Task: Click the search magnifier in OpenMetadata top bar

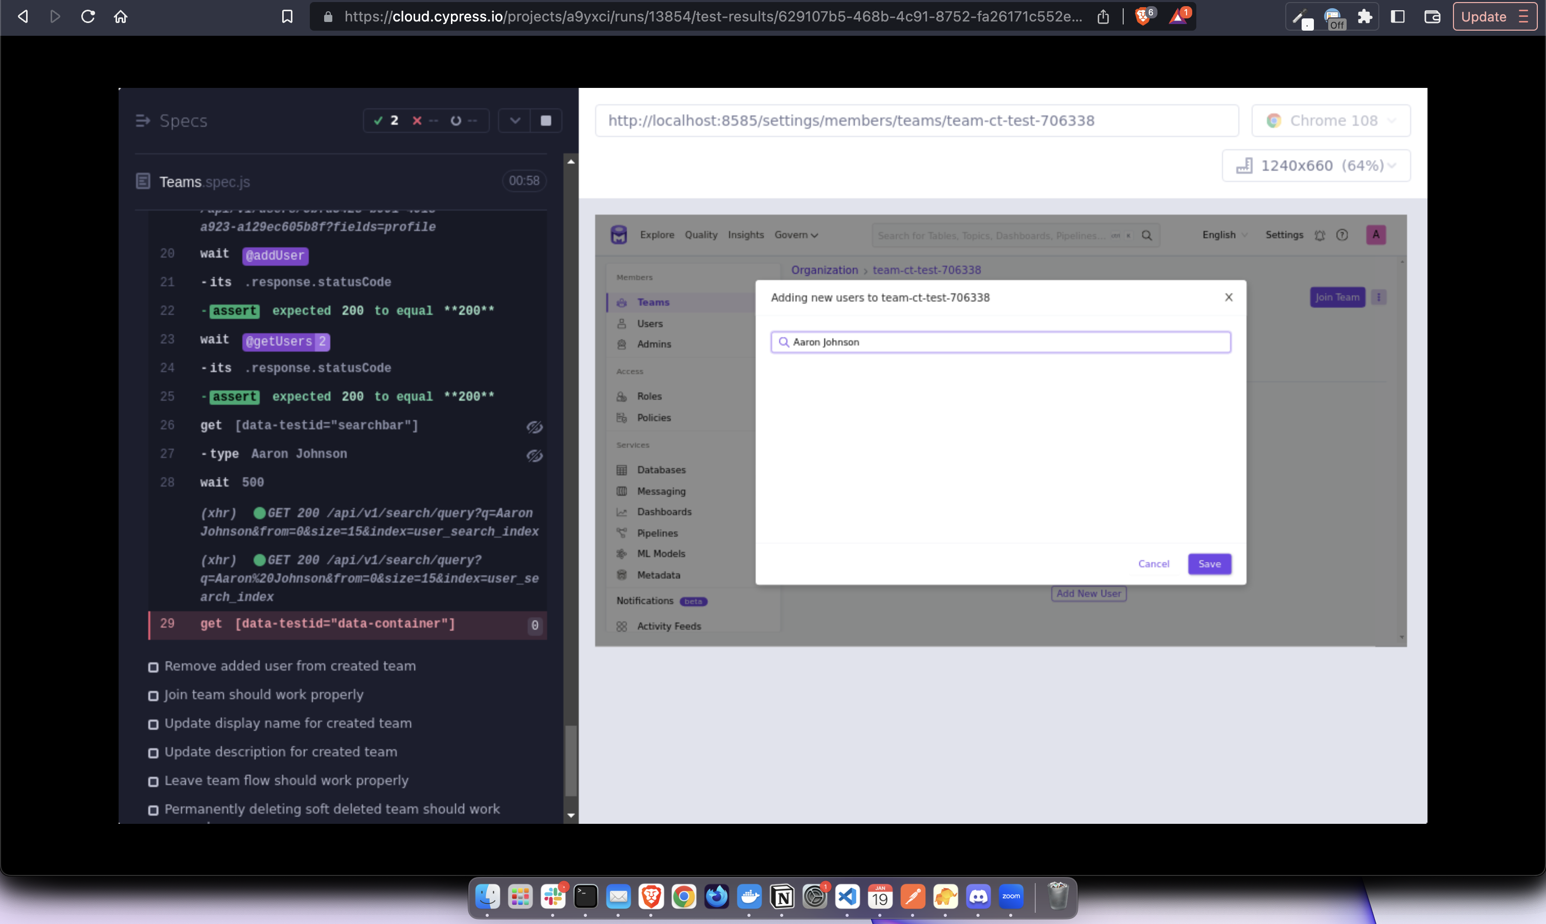Action: click(x=1147, y=236)
